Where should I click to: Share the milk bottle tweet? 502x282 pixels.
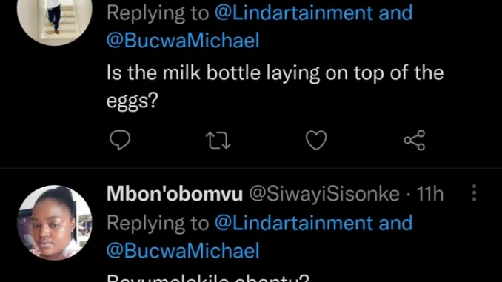tap(415, 140)
